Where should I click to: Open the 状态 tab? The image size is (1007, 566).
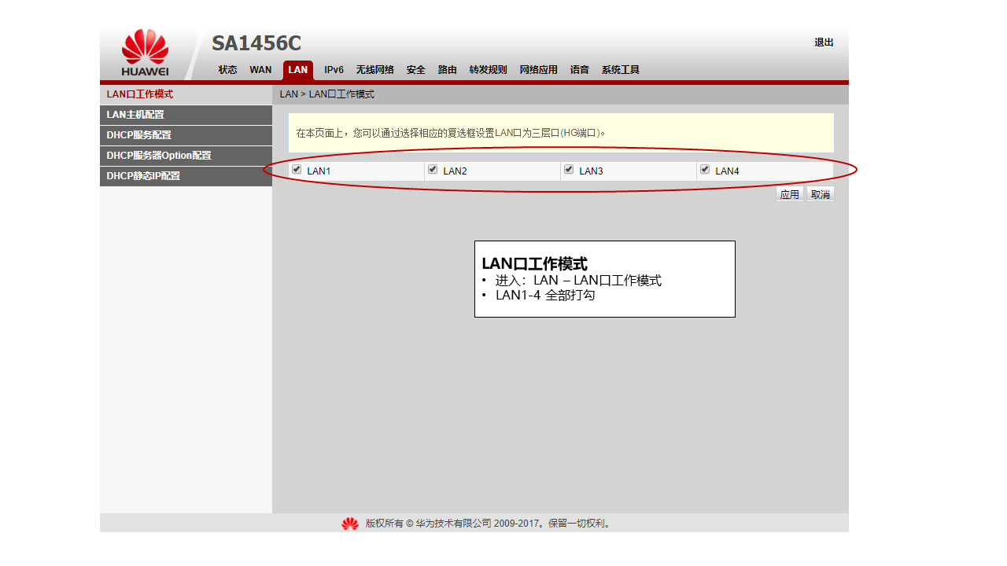tap(227, 70)
